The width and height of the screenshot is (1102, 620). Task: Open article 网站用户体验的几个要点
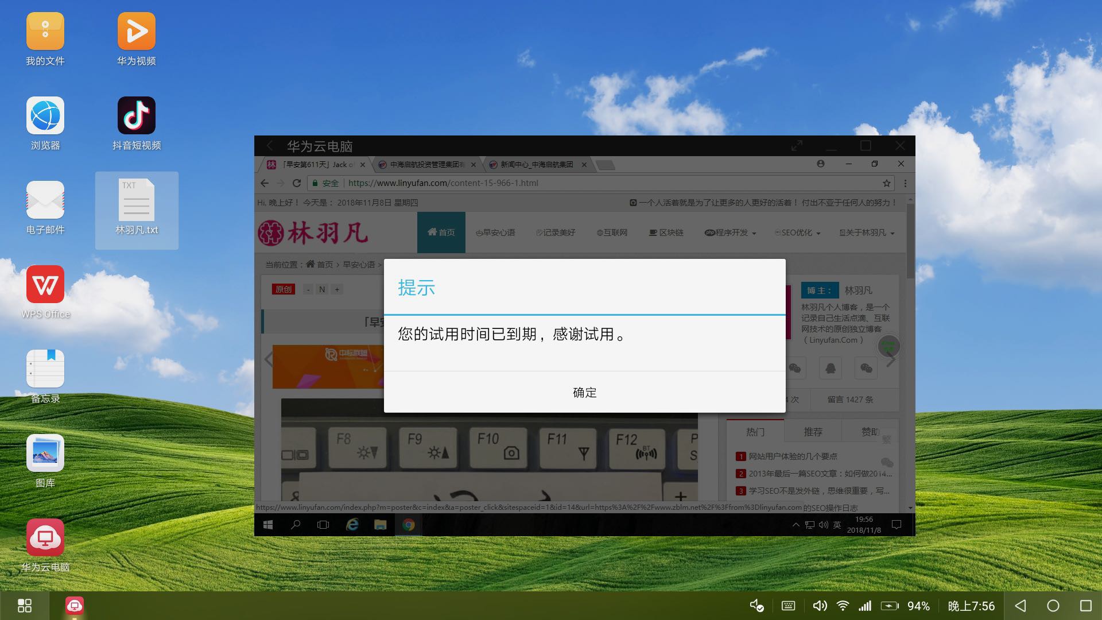(x=793, y=456)
